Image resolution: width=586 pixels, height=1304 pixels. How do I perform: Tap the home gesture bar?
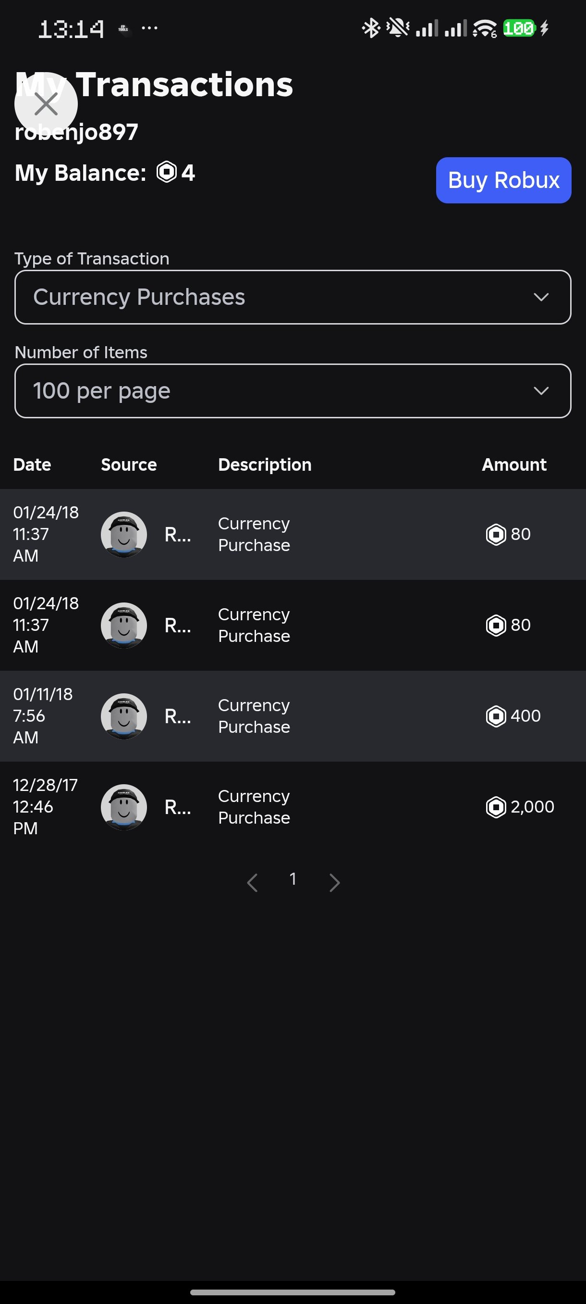coord(293,1292)
